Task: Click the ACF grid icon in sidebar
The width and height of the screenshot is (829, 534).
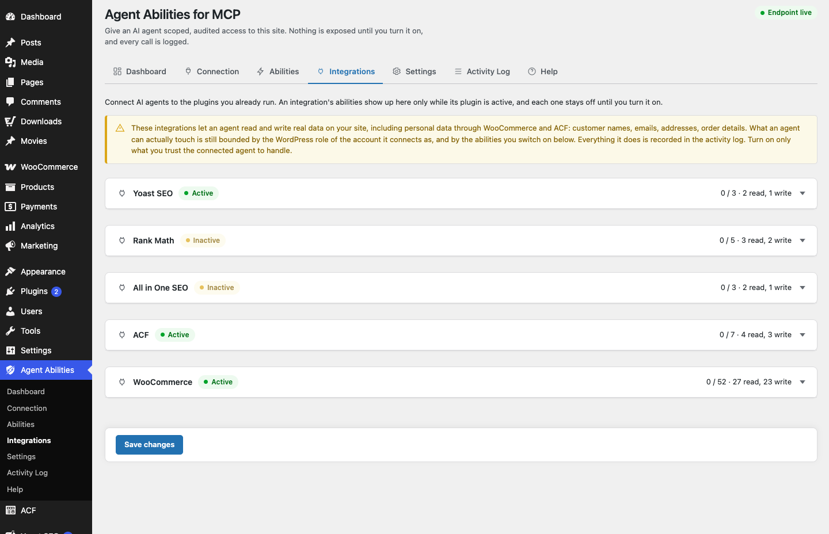Action: [10, 510]
